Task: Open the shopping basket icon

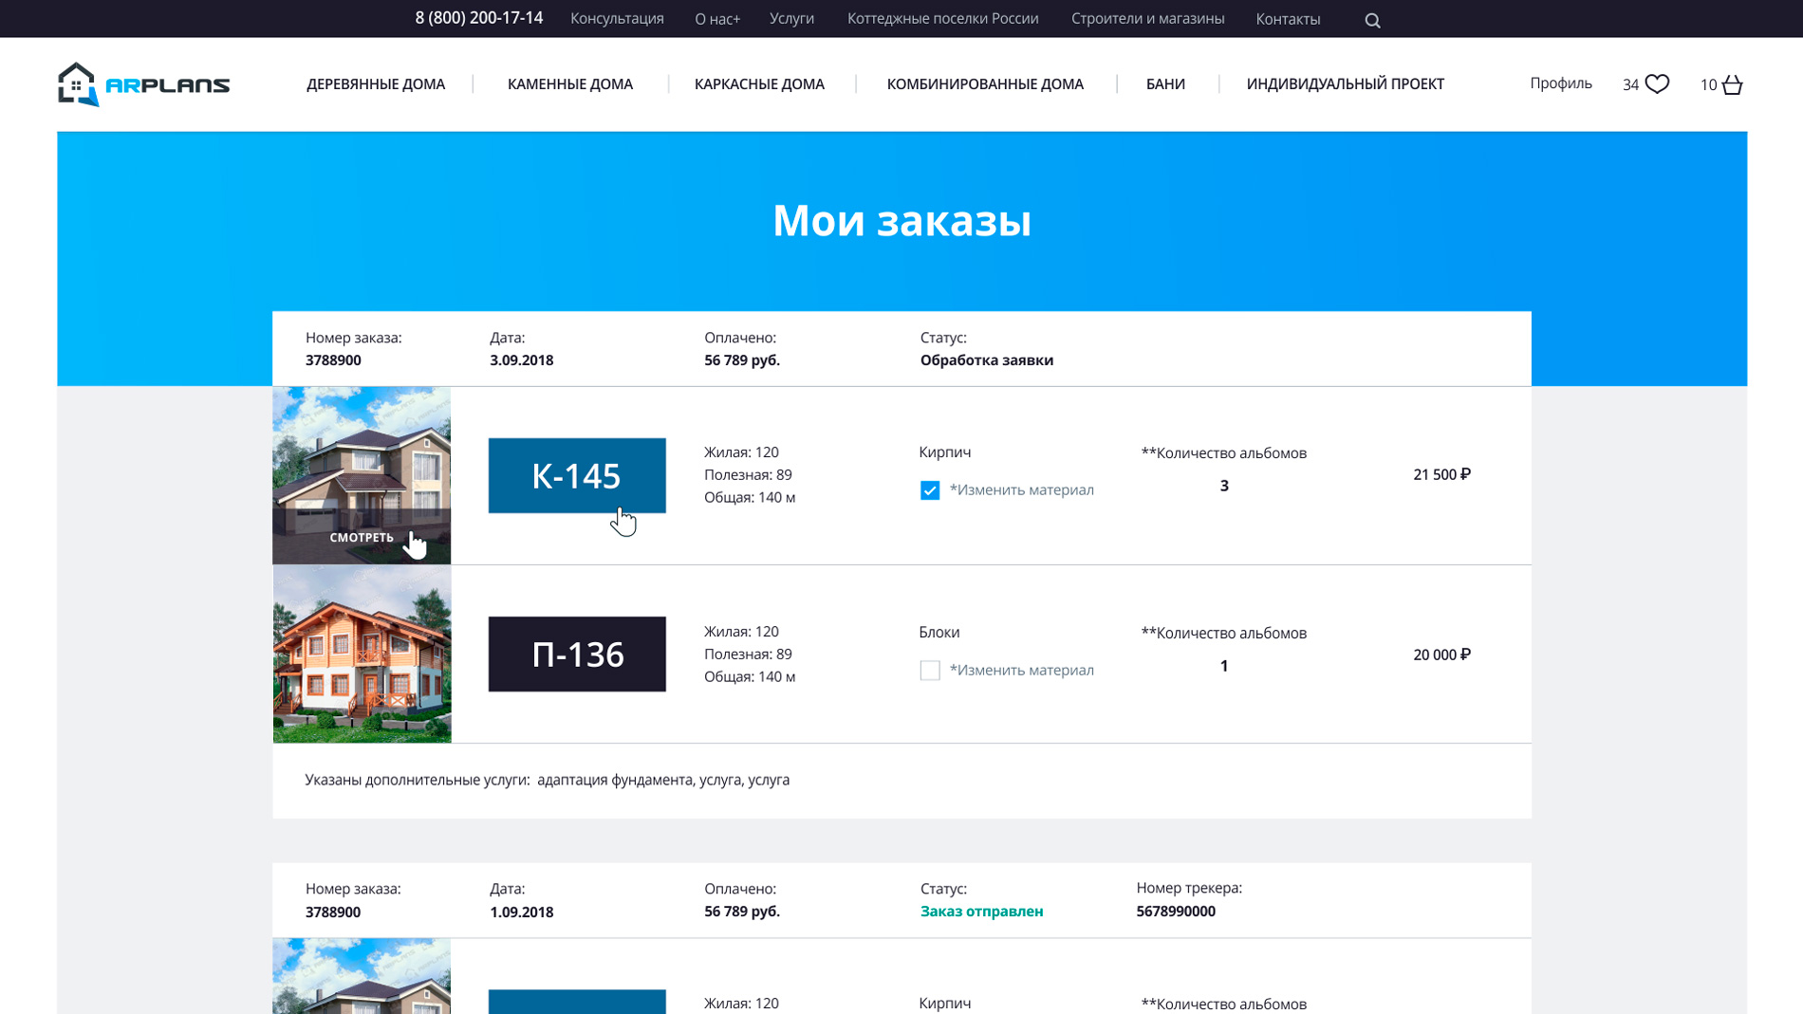Action: point(1732,84)
